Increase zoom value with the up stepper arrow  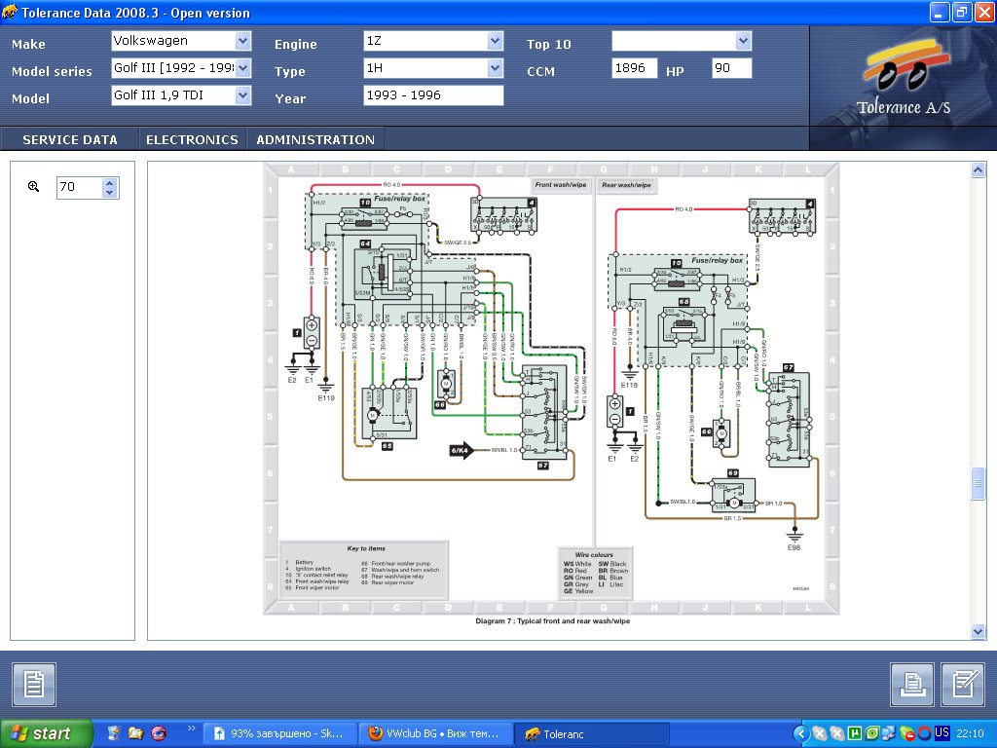coord(110,182)
